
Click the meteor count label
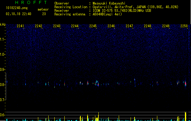point(43,9)
